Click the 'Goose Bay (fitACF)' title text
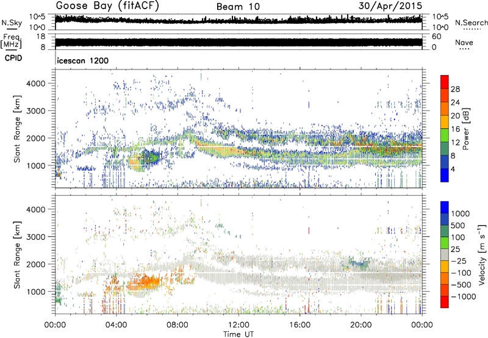Image resolution: width=488 pixels, height=338 pixels. (x=107, y=6)
